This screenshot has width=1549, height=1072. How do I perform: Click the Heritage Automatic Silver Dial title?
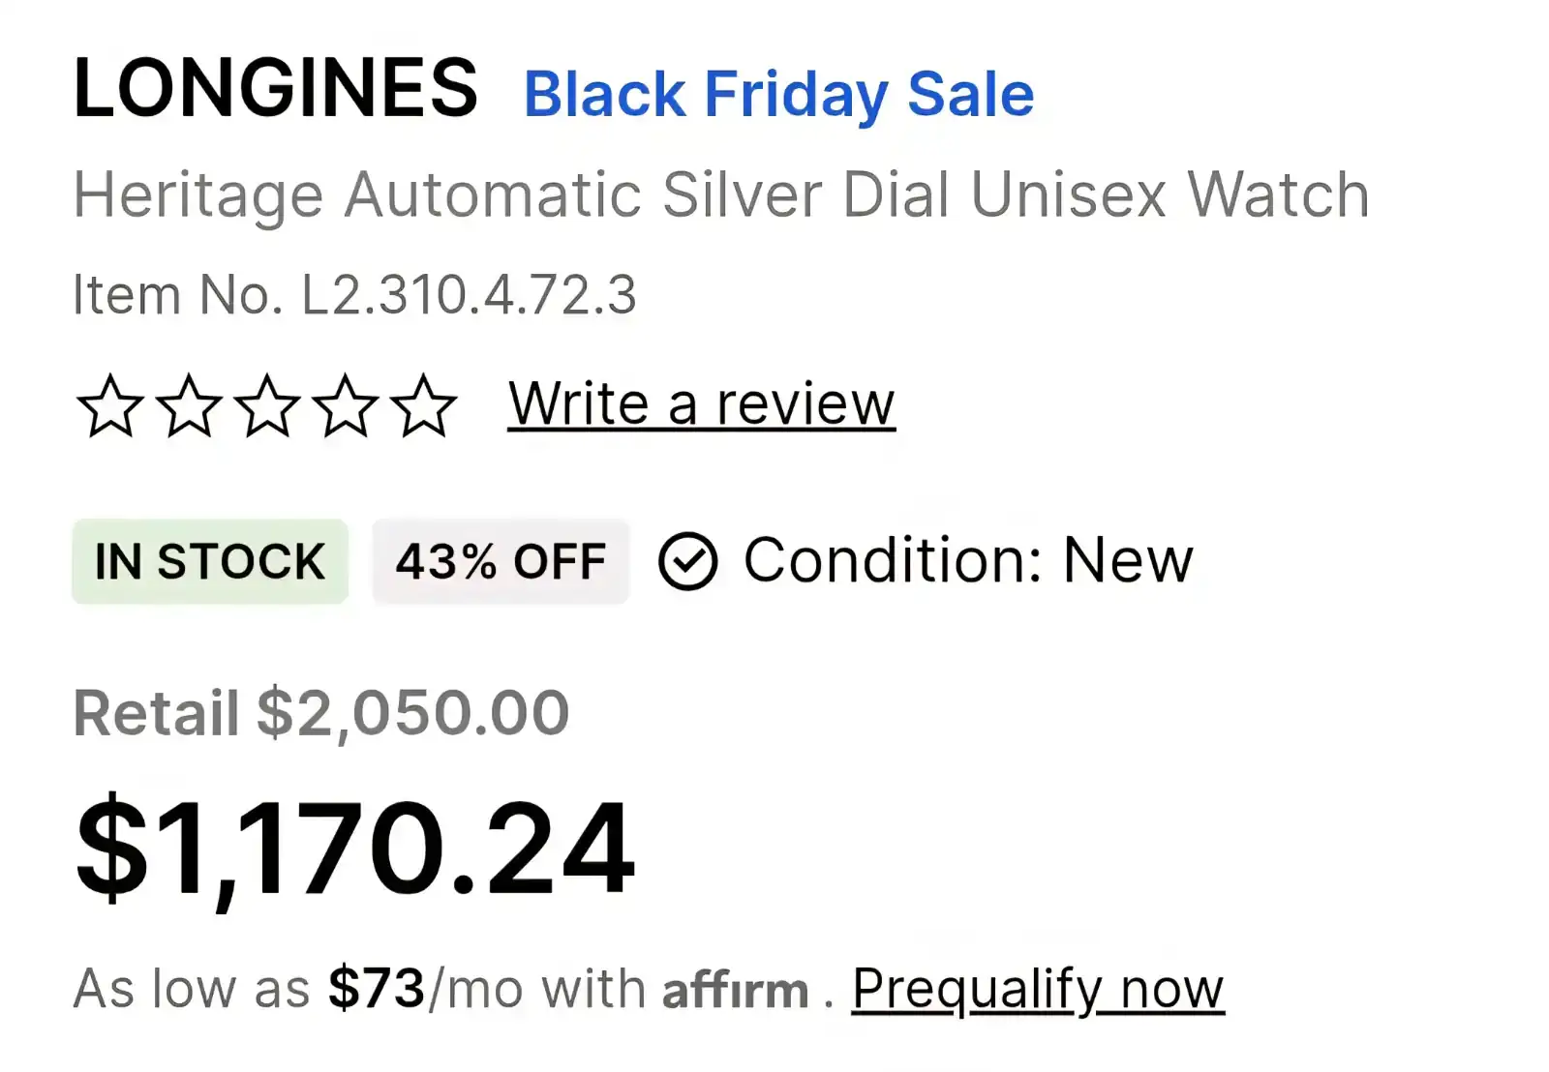721,195
